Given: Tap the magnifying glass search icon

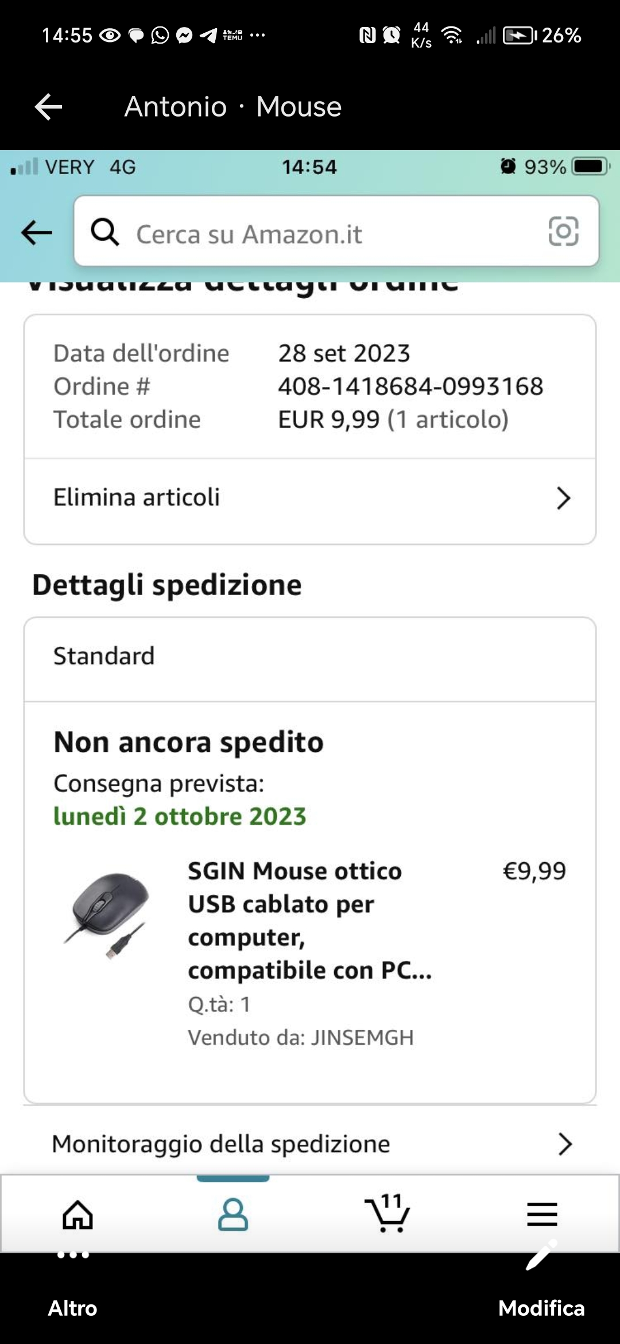Looking at the screenshot, I should click(x=105, y=232).
